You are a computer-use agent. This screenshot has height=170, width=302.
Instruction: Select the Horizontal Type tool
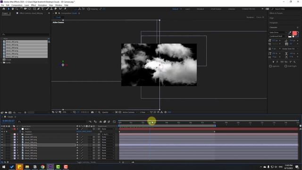(x=42, y=9)
